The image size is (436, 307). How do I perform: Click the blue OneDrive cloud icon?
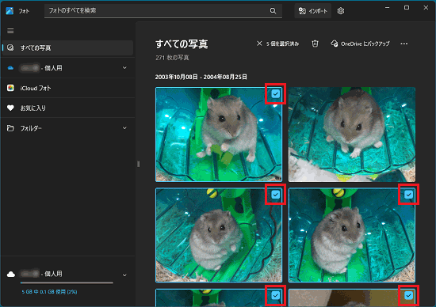(10, 68)
